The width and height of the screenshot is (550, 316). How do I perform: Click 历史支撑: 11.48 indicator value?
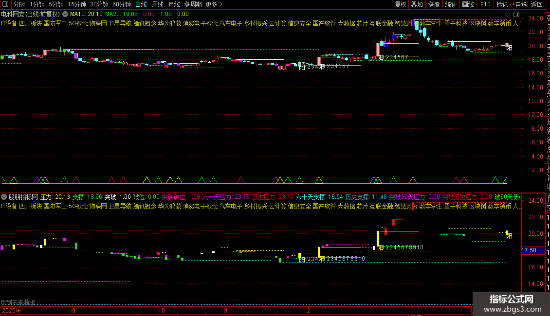[366, 197]
